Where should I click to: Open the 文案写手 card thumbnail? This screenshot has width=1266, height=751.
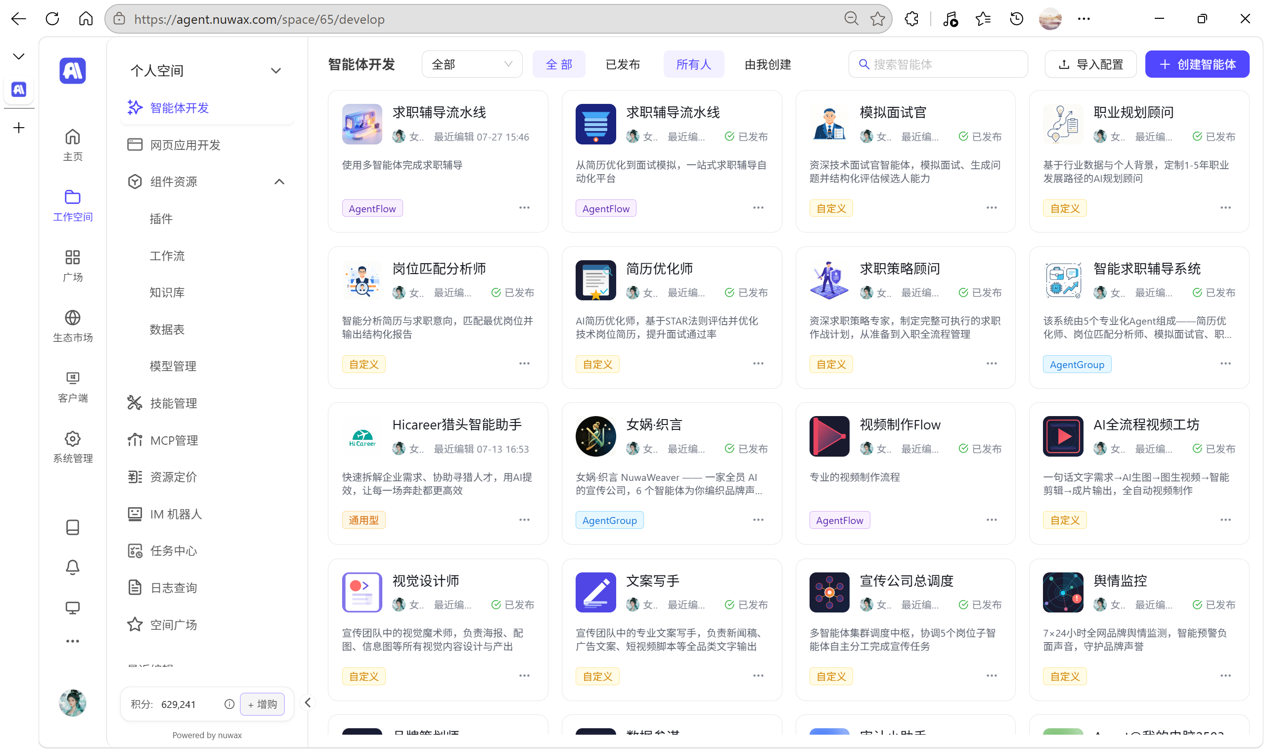coord(595,593)
